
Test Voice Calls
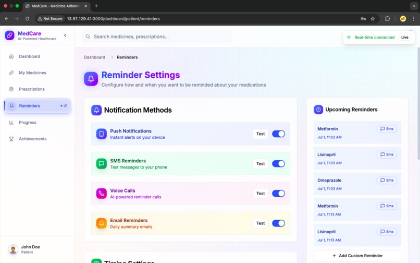pos(261,194)
